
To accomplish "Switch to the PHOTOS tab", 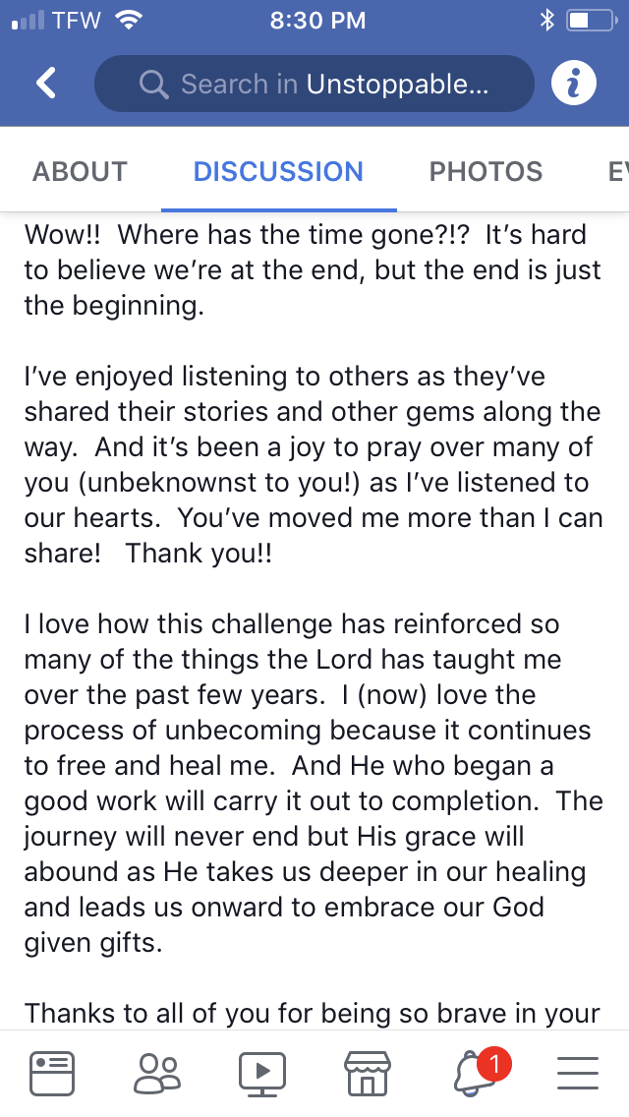I will 486,171.
